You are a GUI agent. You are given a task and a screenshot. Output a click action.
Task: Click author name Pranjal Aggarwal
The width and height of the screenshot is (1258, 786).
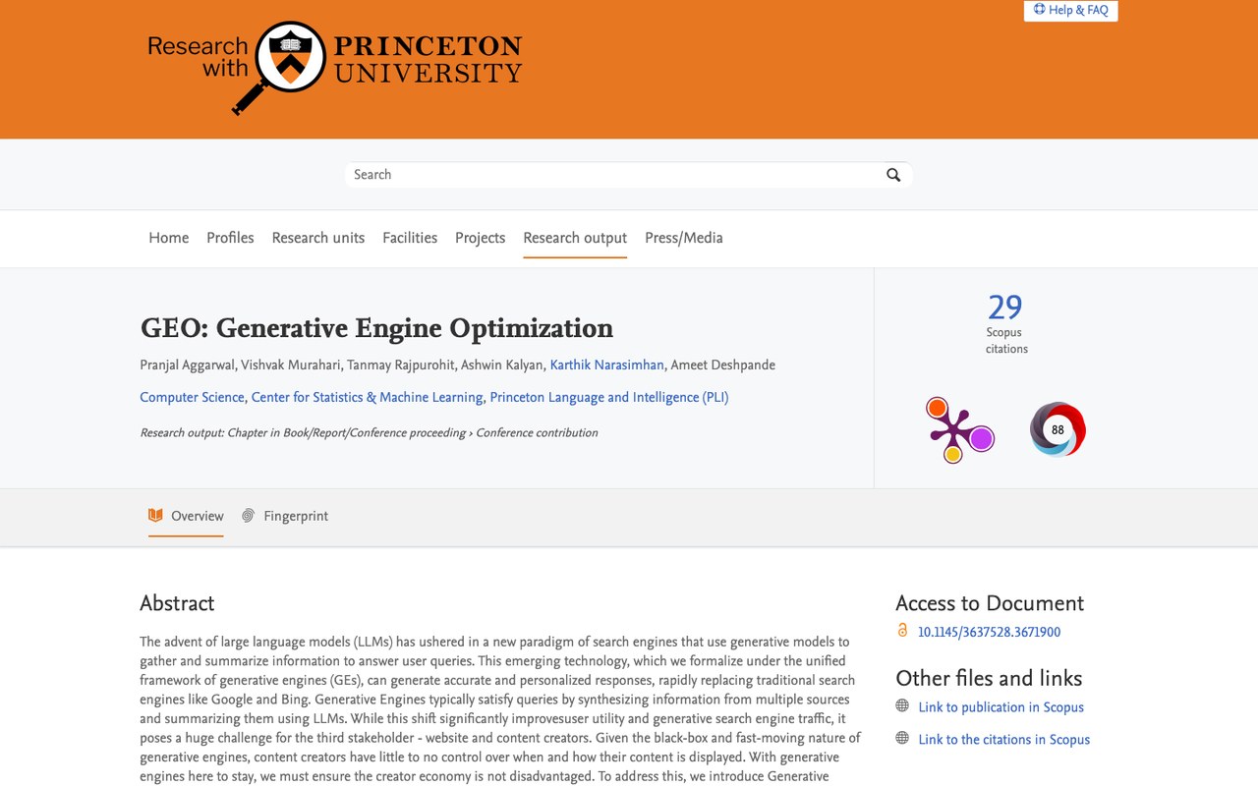(187, 365)
